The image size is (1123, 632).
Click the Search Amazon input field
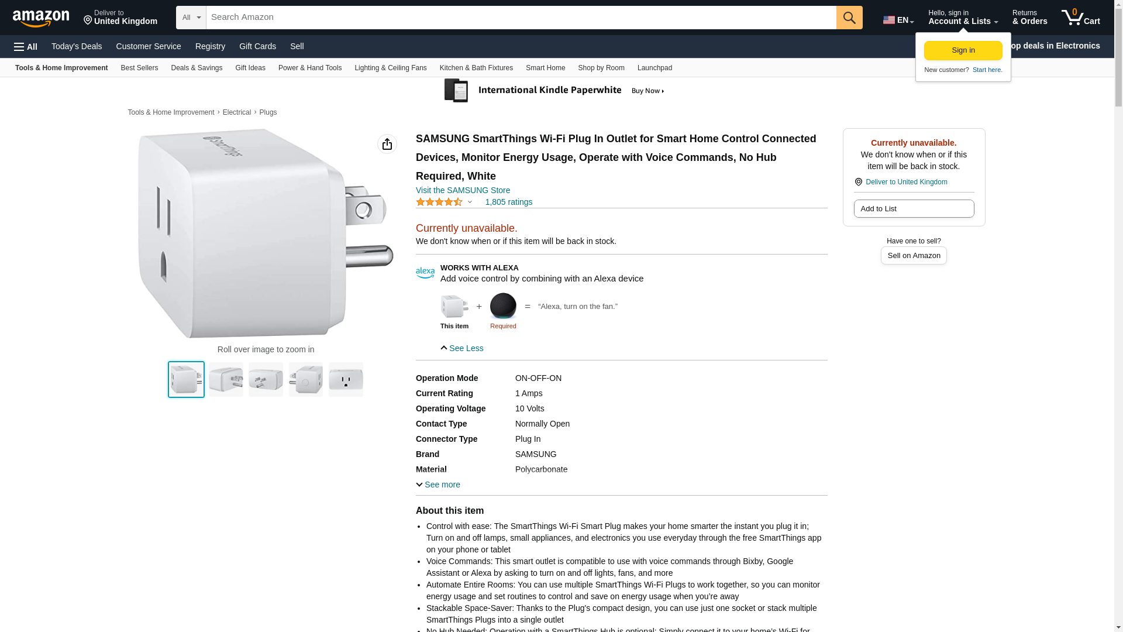pos(521,18)
